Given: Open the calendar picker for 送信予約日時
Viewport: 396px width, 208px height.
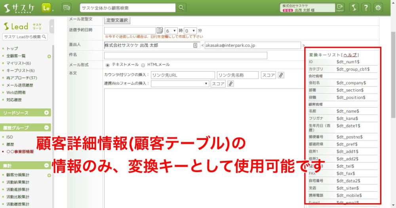Looking at the screenshot, I should pyautogui.click(x=160, y=30).
